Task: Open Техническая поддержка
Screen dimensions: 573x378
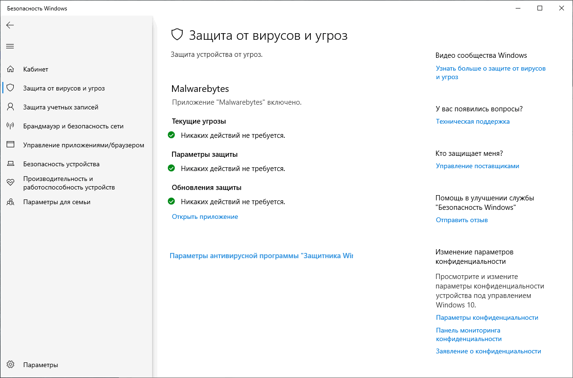Action: (473, 121)
